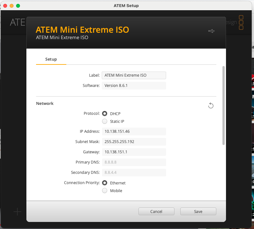The image size is (254, 229).
Task: Close the ATEM Setup window
Action: [5, 6]
